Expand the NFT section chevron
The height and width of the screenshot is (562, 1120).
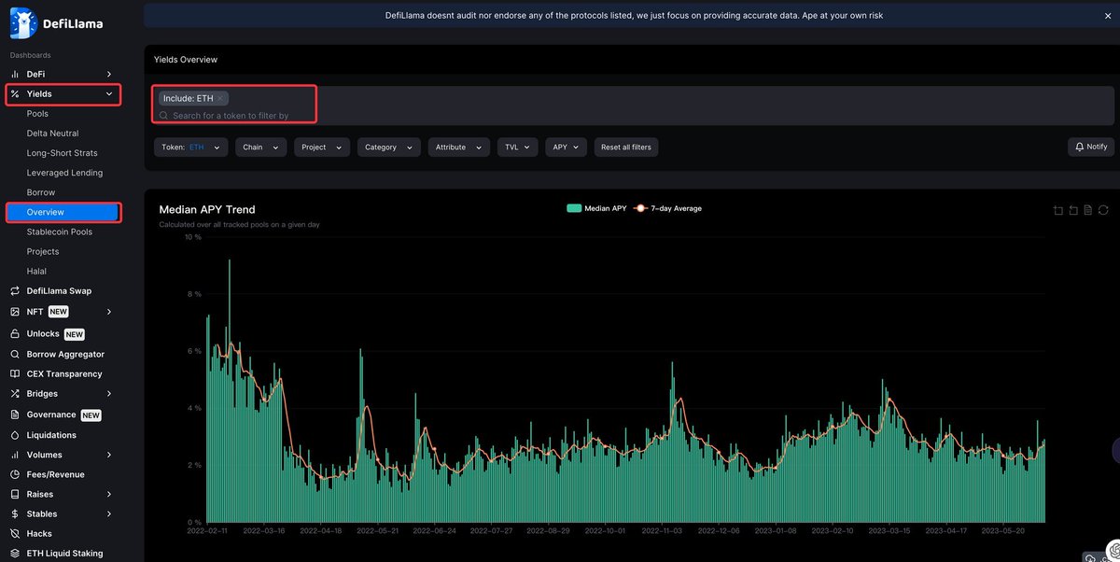click(x=109, y=312)
